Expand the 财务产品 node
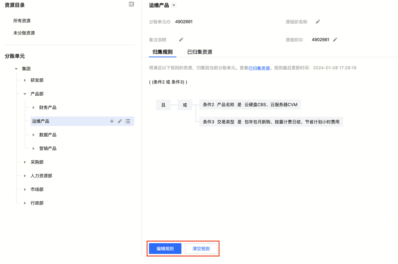Image resolution: width=398 pixels, height=264 pixels. pos(33,108)
